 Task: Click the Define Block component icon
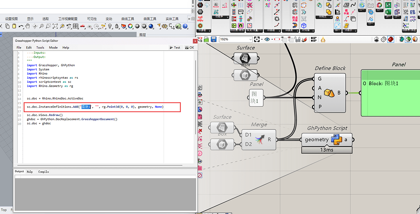pyautogui.click(x=329, y=93)
